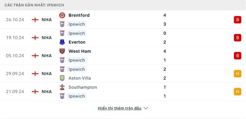Click orange H badge for Aston Villa match

(x=237, y=74)
